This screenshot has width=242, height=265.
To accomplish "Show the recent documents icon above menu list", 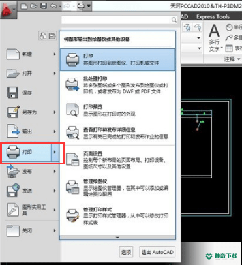I will (x=43, y=36).
